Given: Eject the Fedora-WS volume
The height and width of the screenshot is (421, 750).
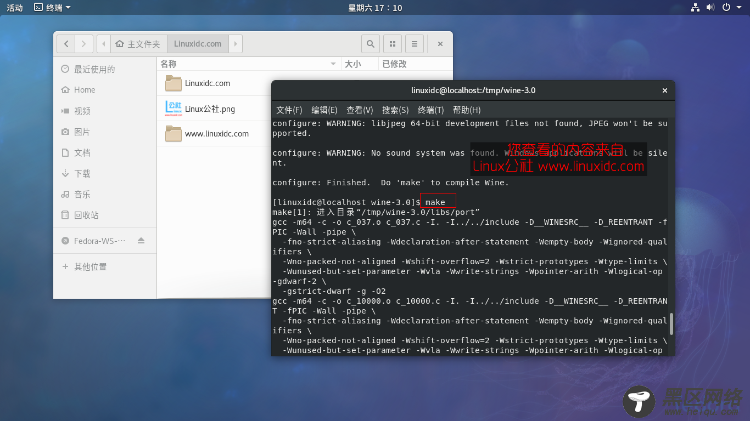Looking at the screenshot, I should 141,241.
